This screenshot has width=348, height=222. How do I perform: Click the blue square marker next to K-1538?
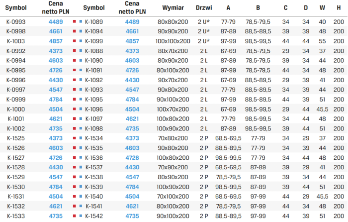[x=81, y=177]
